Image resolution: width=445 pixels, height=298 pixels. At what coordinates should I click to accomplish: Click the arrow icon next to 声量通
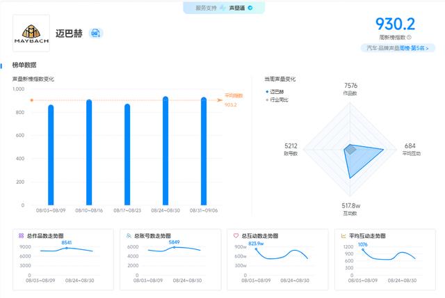(x=250, y=8)
